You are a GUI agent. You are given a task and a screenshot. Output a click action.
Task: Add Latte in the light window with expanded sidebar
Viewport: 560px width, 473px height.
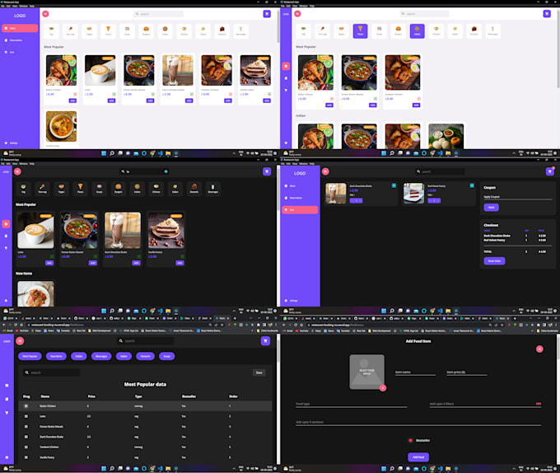point(111,101)
